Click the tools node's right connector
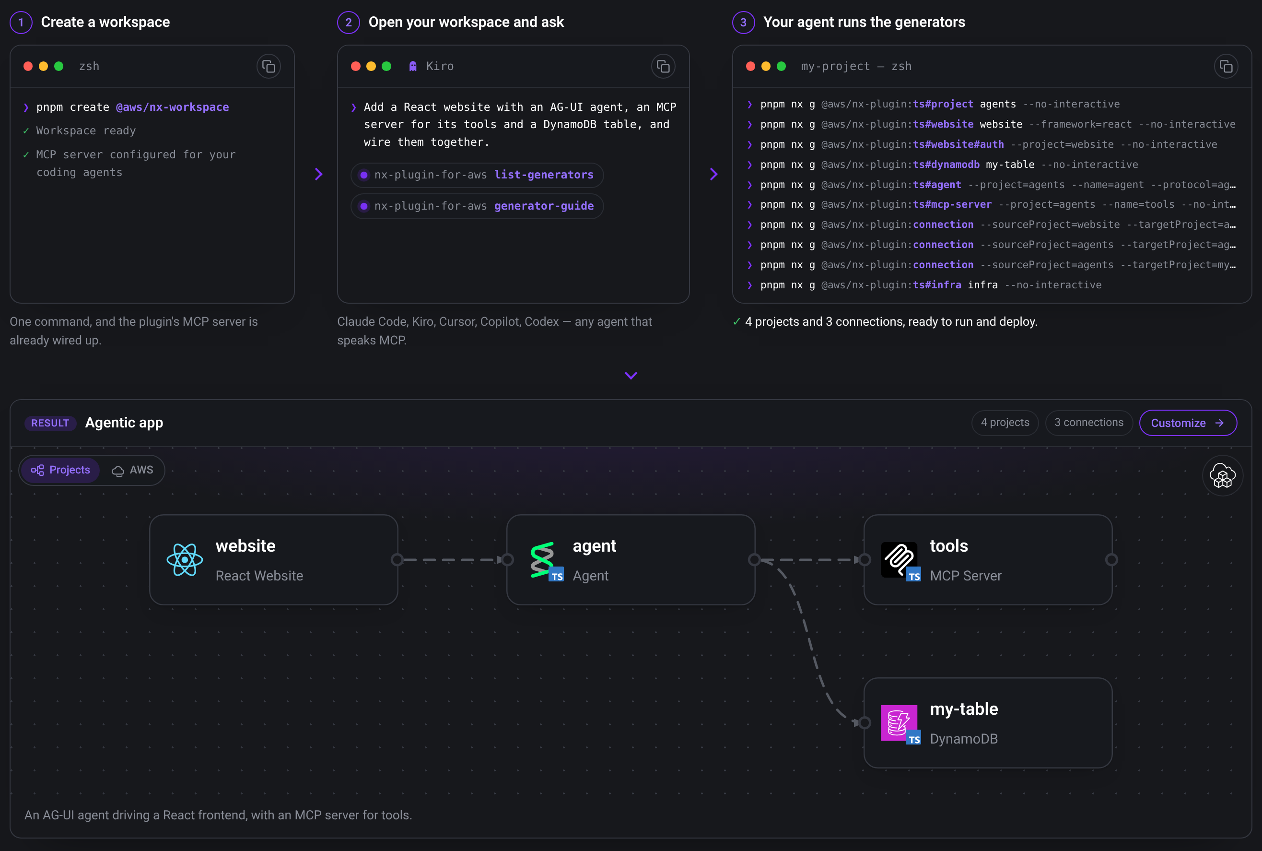Screen dimensions: 1262x851 click(x=1111, y=559)
